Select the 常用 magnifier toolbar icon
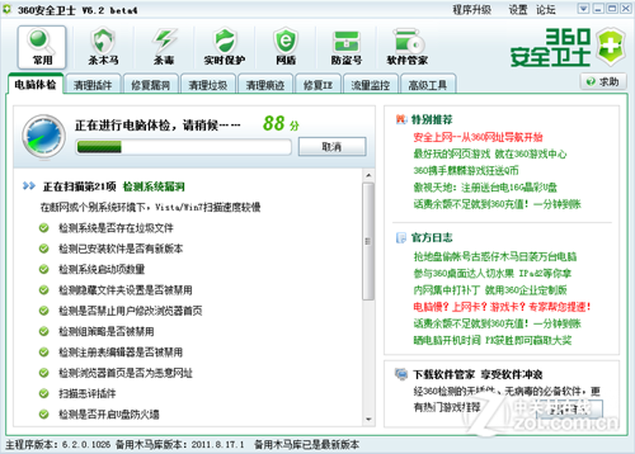The image size is (635, 454). pos(42,47)
